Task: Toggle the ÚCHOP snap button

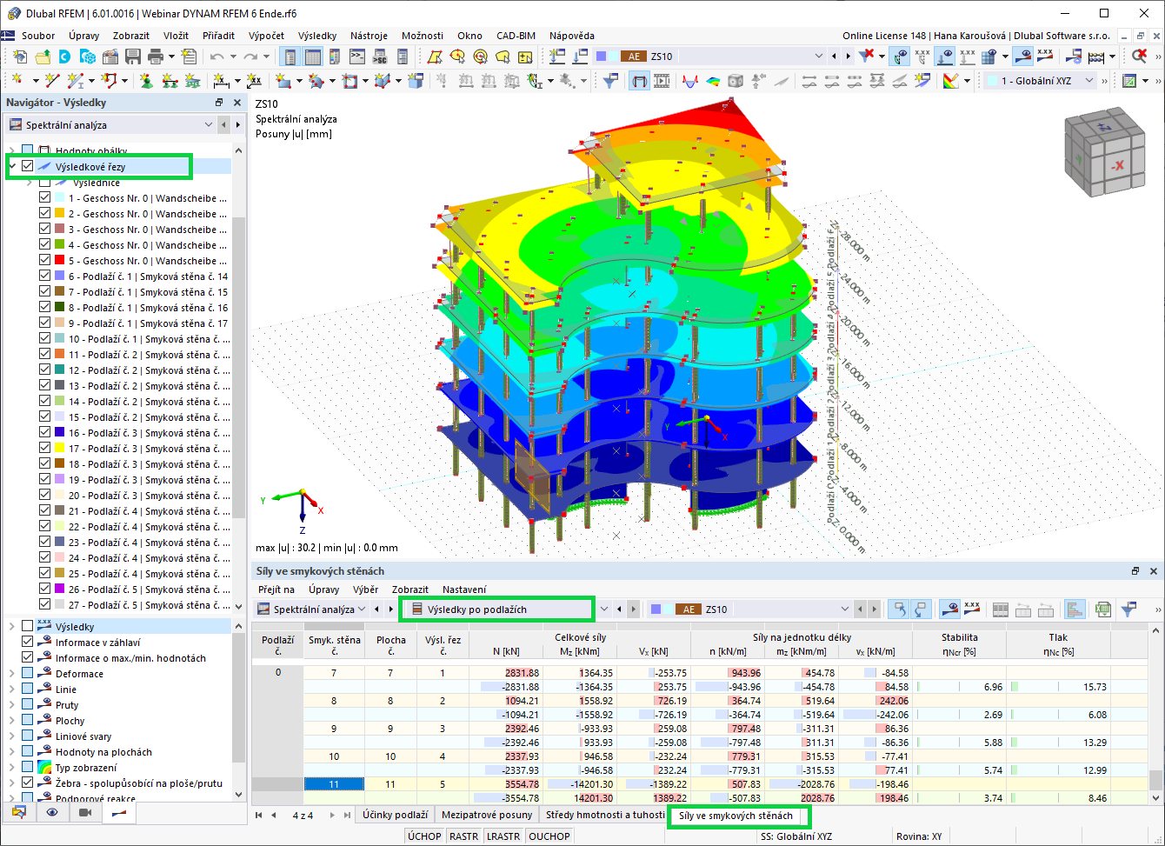Action: click(x=424, y=836)
